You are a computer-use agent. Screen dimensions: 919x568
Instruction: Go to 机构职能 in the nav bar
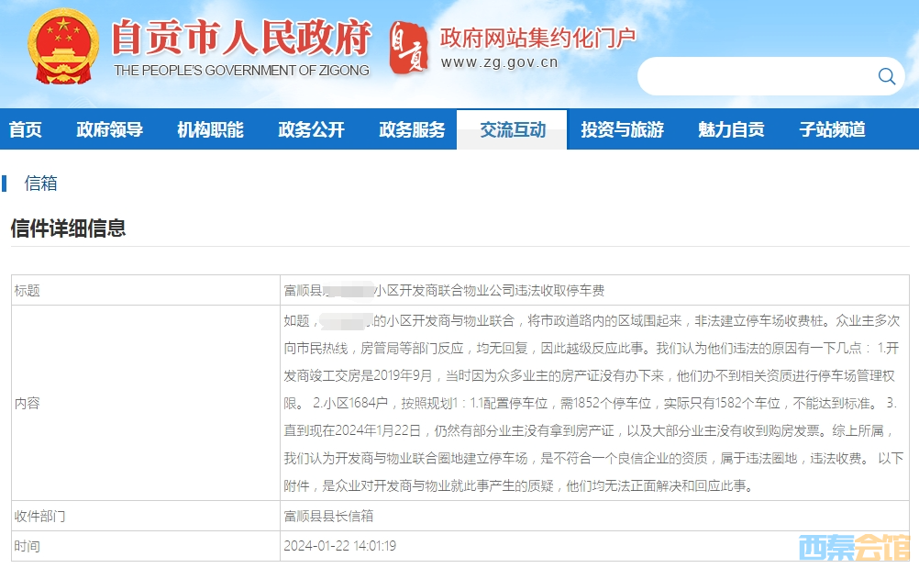pos(210,129)
